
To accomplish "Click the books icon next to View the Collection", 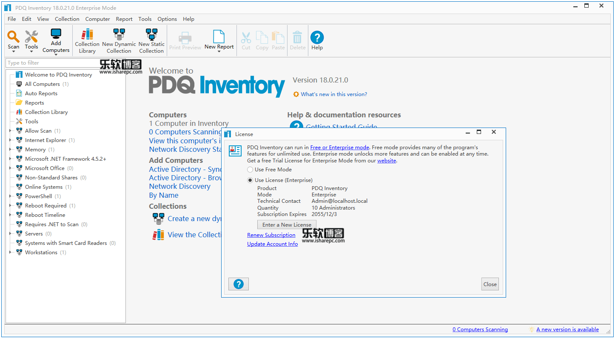I will 158,235.
